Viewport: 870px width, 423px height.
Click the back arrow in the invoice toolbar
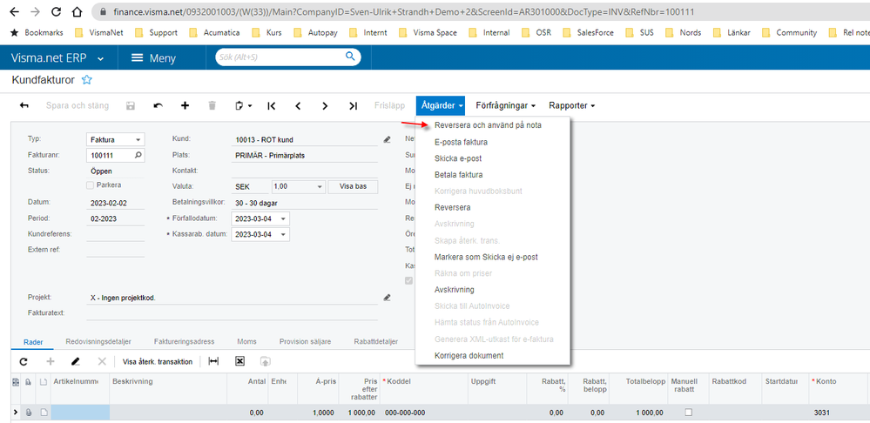24,105
